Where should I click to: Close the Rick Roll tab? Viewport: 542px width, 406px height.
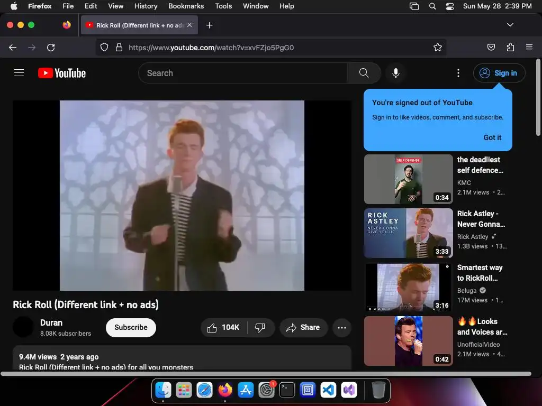pyautogui.click(x=189, y=25)
